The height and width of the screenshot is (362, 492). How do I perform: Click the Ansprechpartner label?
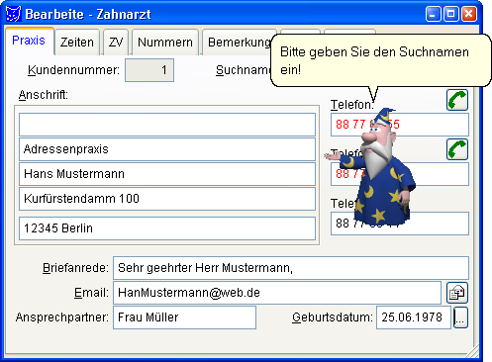pos(62,317)
